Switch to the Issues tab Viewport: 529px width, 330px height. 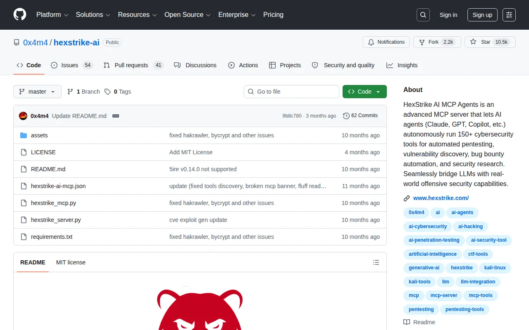pyautogui.click(x=72, y=65)
